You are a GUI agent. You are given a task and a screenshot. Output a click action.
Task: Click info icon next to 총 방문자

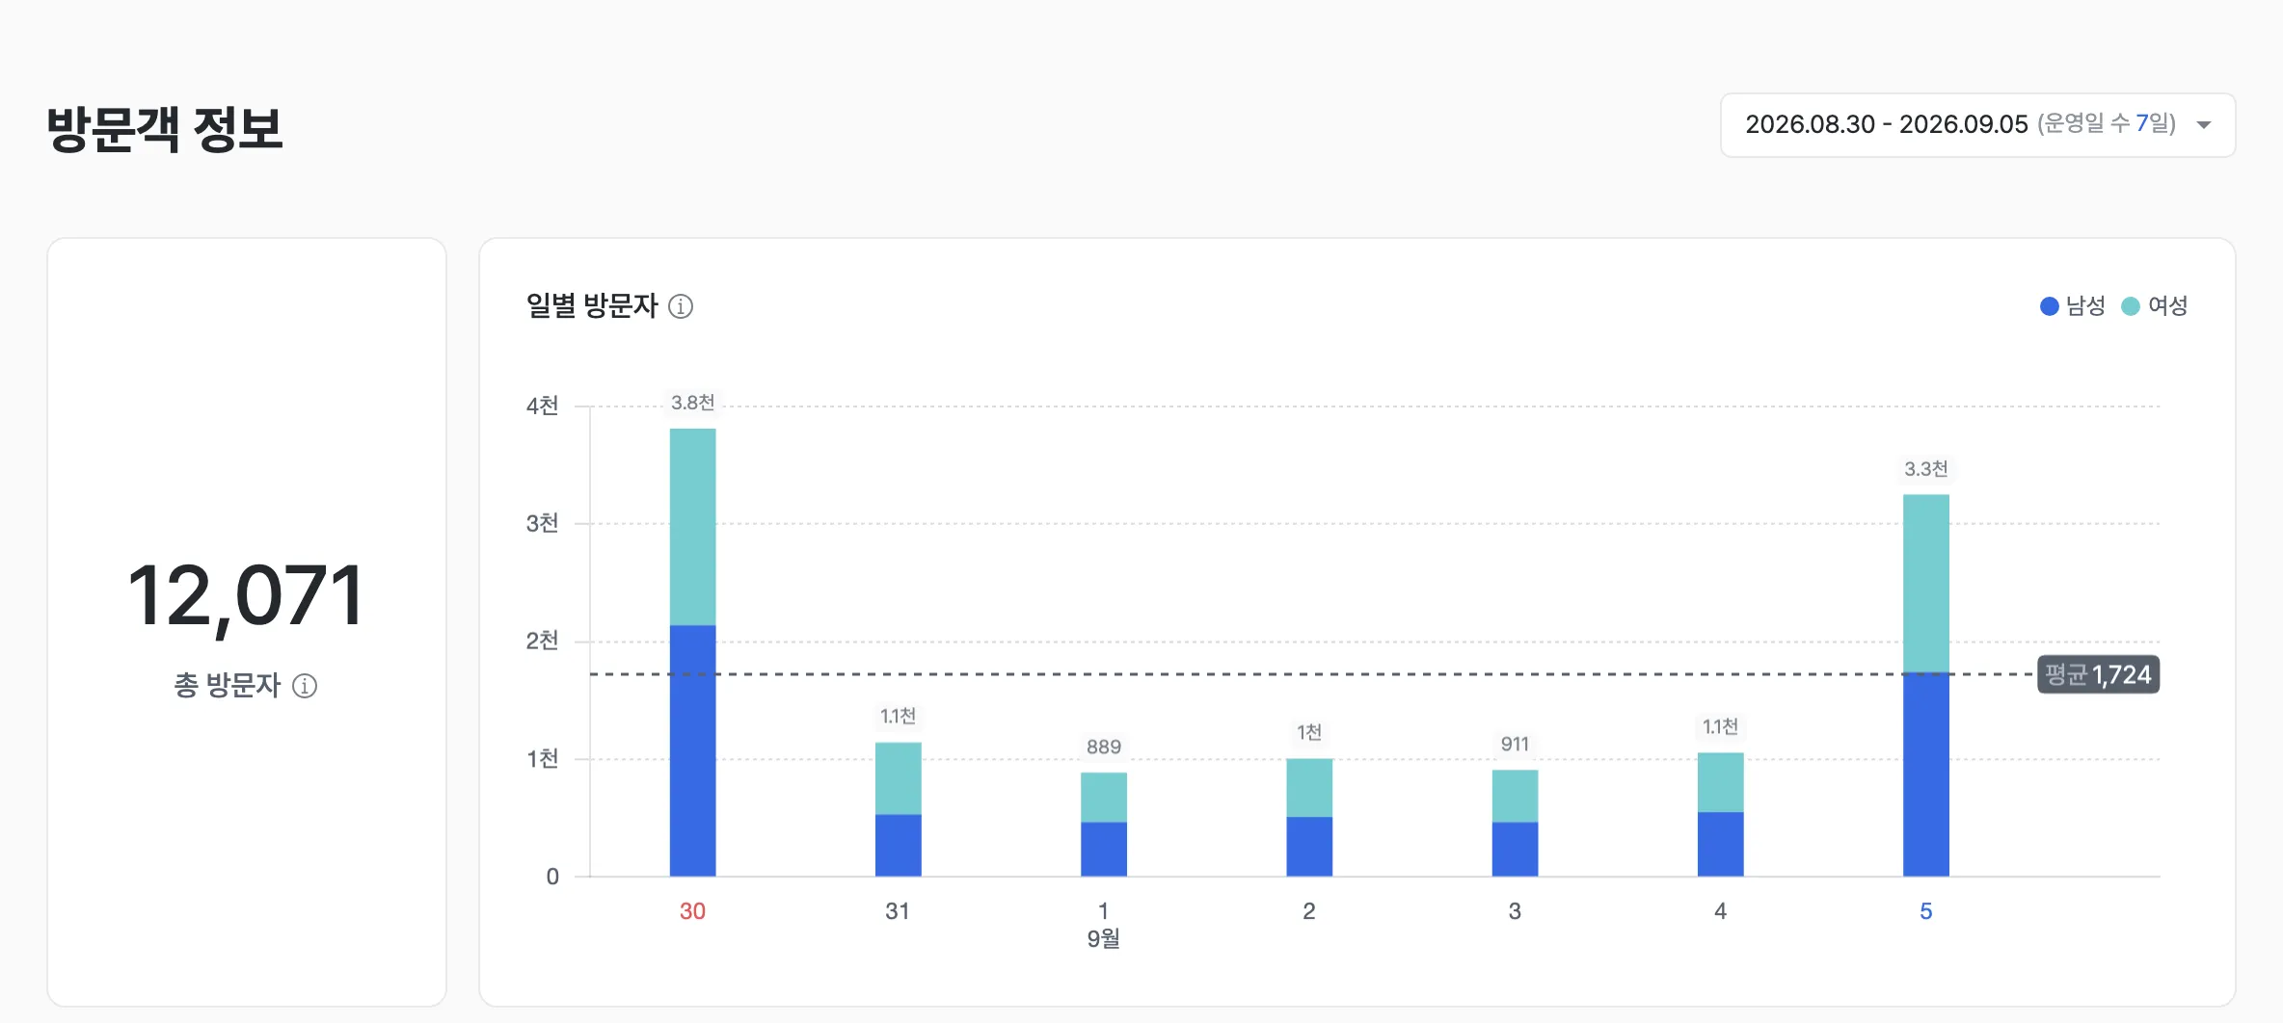(305, 686)
